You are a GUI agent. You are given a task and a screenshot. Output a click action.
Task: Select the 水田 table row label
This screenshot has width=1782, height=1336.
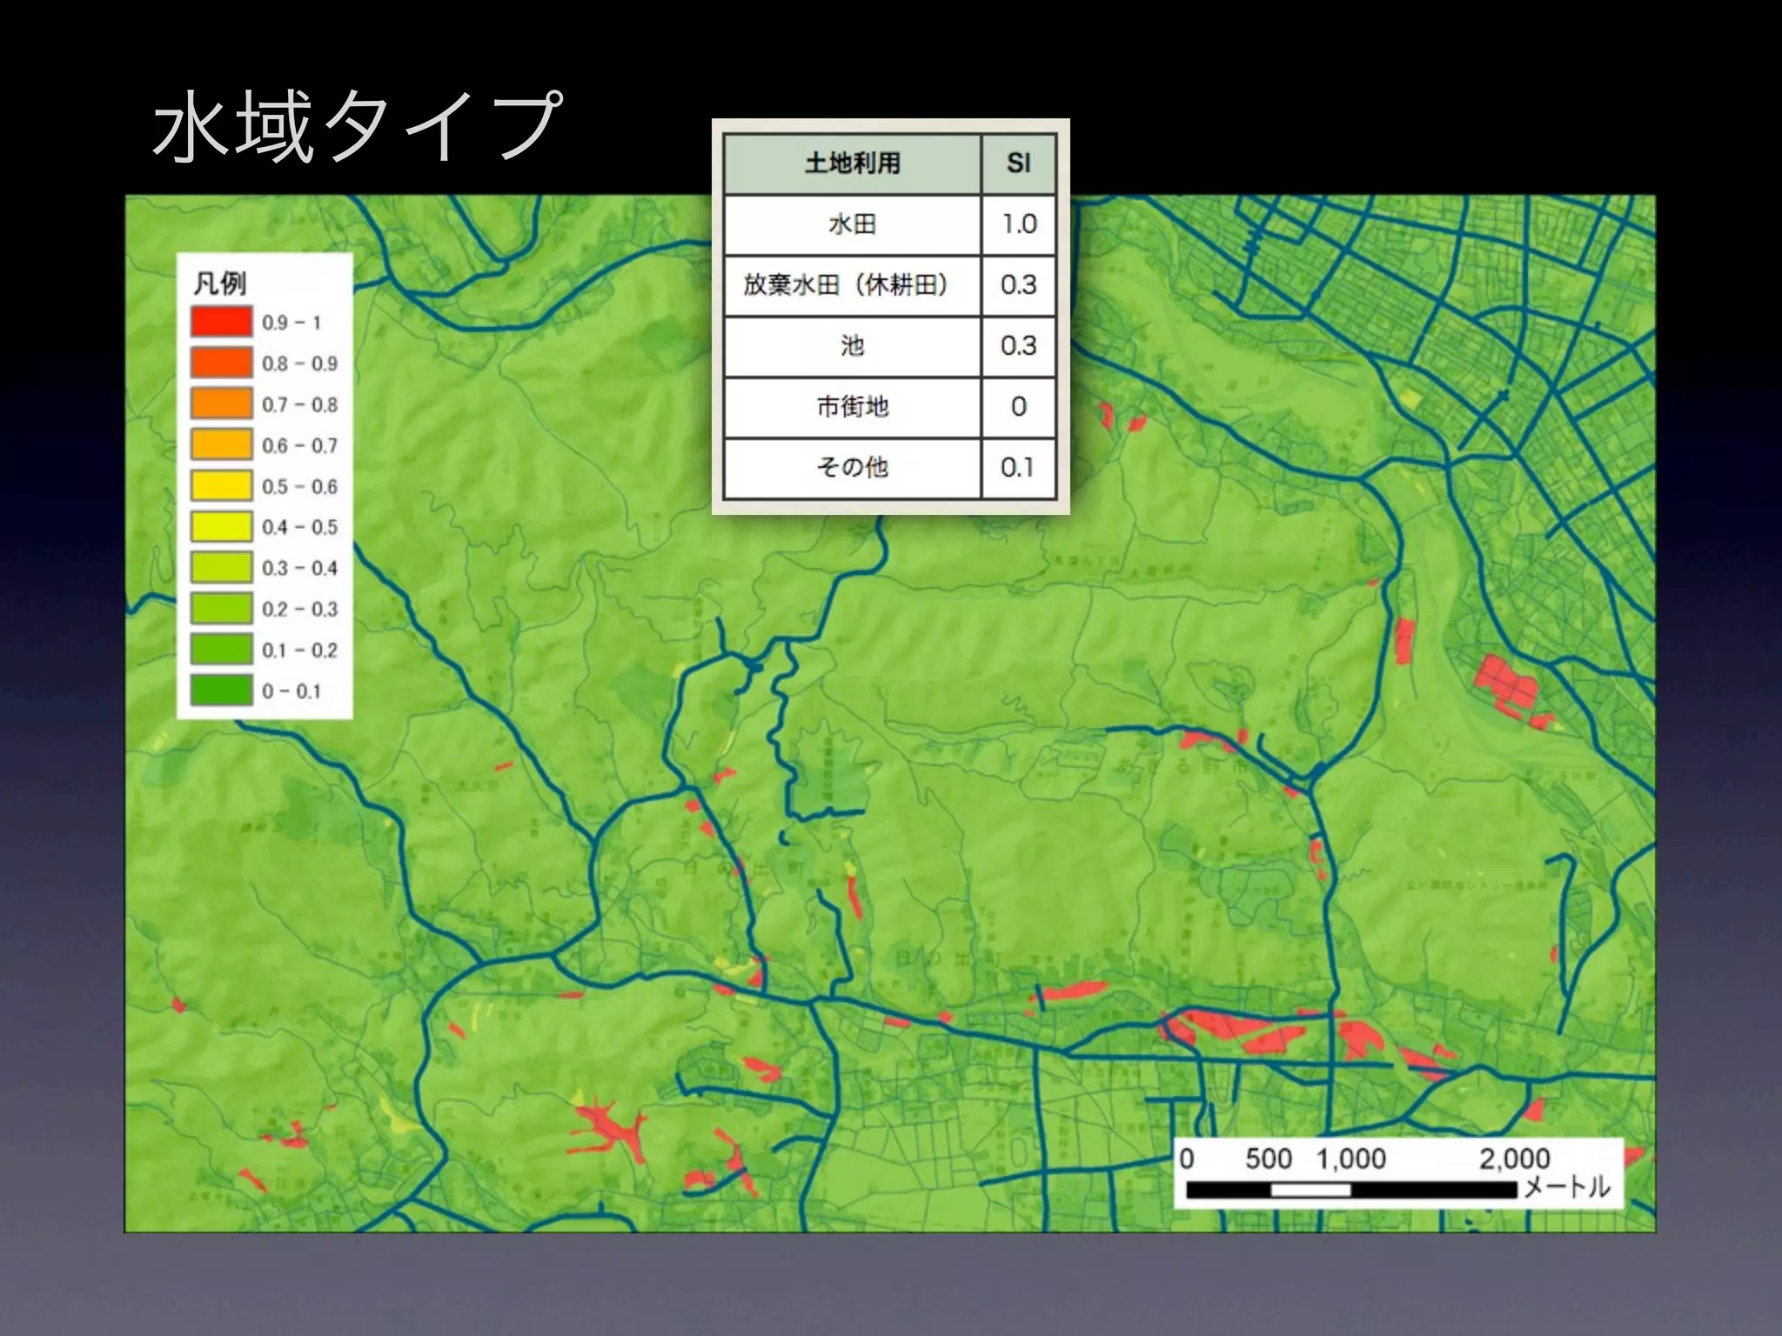[x=852, y=224]
